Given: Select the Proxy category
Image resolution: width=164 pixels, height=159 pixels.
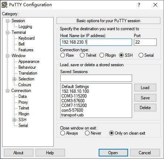Looking at the screenshot, I should click(x=23, y=102).
